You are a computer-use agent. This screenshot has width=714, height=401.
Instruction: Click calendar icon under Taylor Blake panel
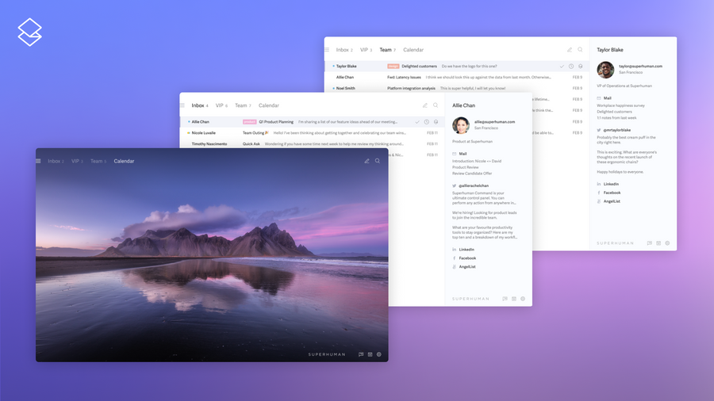[x=658, y=243]
